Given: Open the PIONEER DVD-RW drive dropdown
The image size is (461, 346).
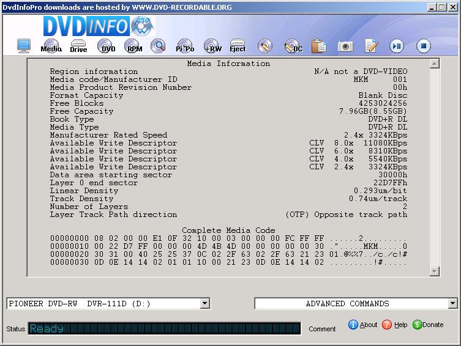Looking at the screenshot, I should [x=204, y=303].
